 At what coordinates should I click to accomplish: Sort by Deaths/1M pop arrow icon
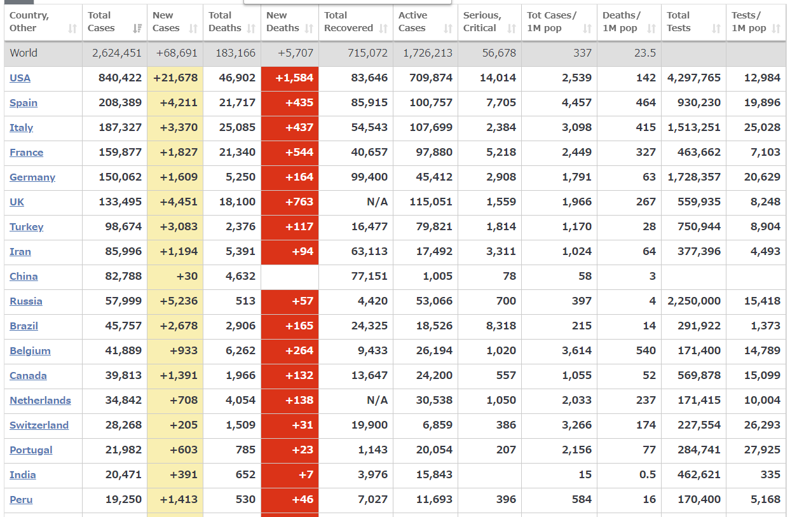pyautogui.click(x=651, y=29)
